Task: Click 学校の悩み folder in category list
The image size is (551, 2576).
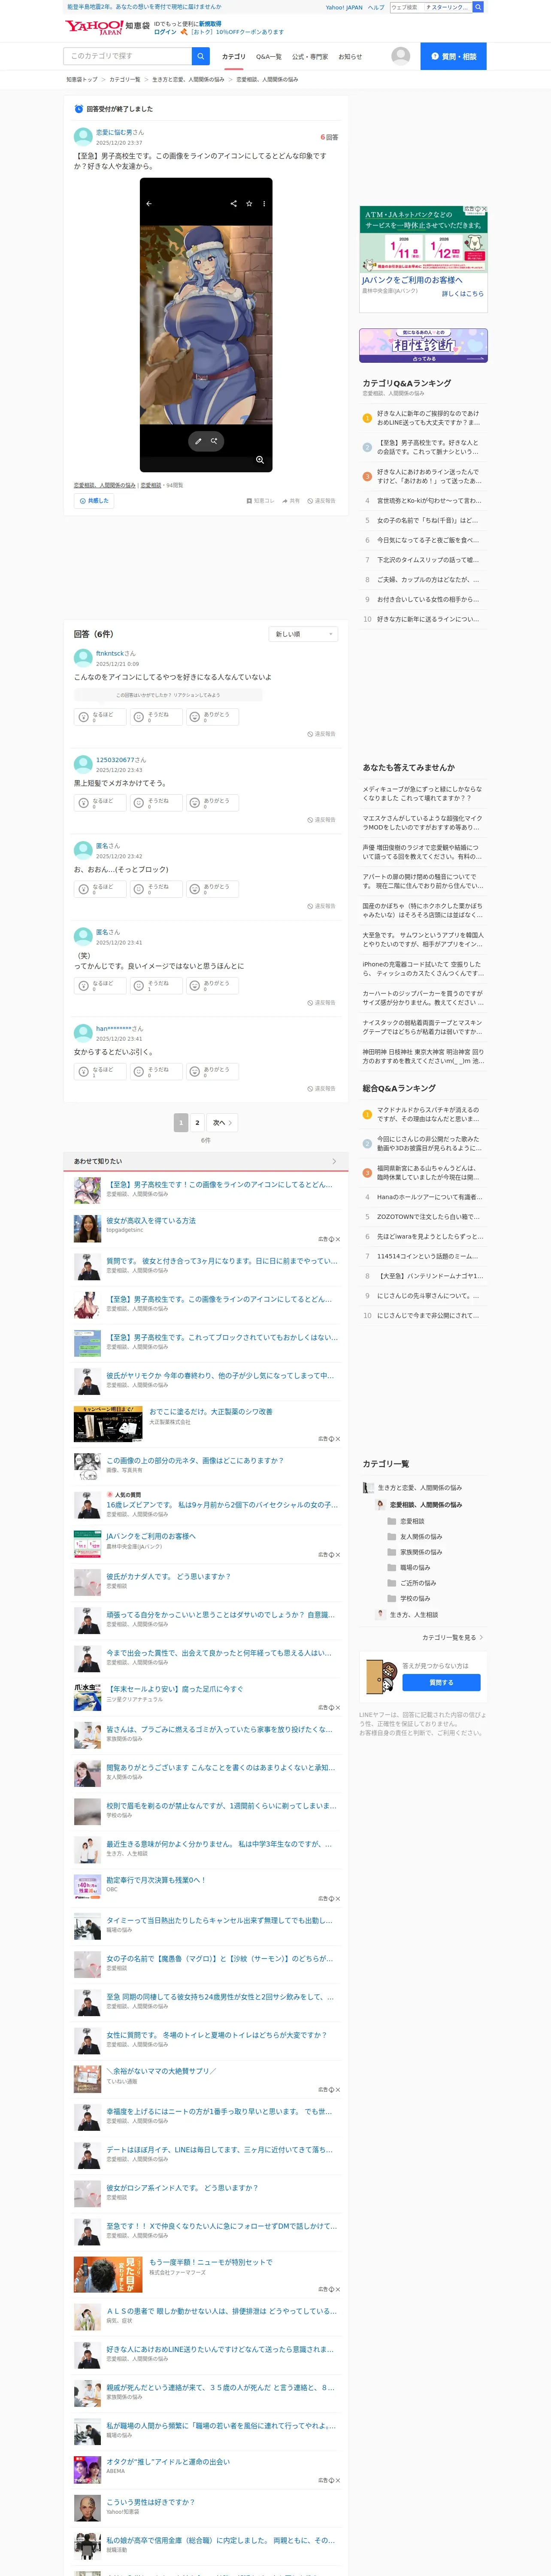Action: 392,1598
